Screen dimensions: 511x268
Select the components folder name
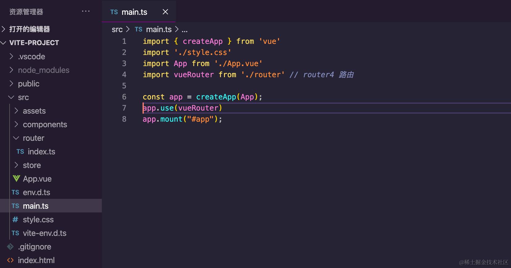pos(45,124)
